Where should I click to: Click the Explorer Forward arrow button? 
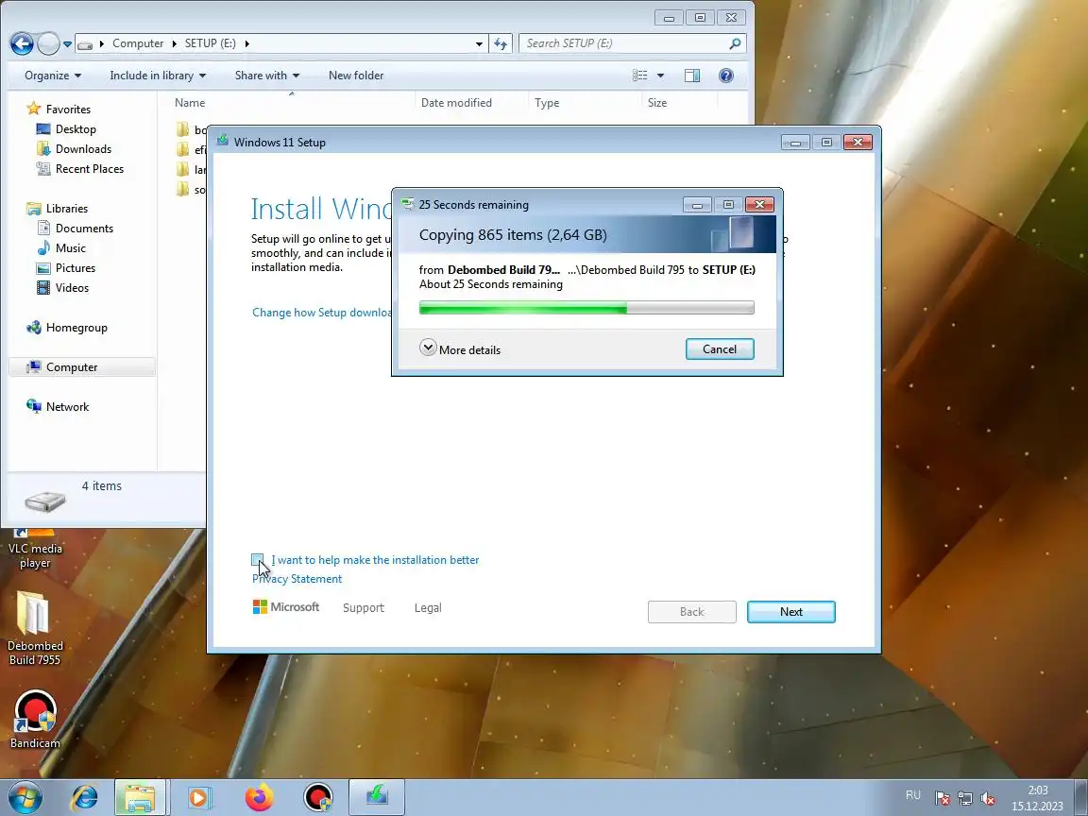pyautogui.click(x=48, y=43)
